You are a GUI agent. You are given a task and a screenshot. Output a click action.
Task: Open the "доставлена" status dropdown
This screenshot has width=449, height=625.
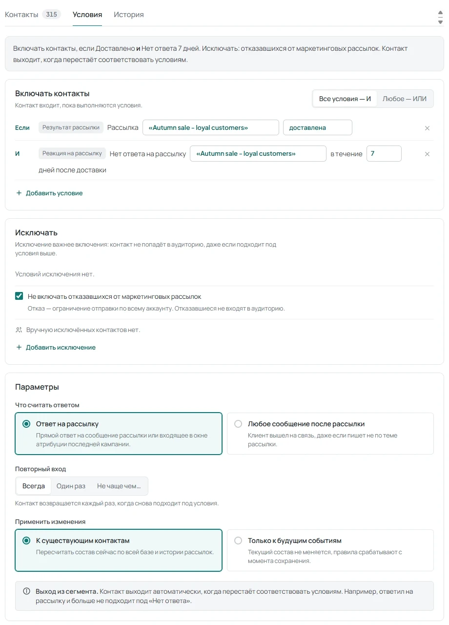318,127
